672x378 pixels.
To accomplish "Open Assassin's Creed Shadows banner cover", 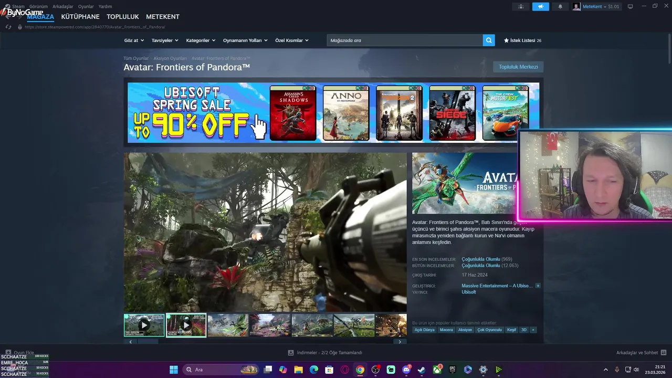I will (293, 113).
